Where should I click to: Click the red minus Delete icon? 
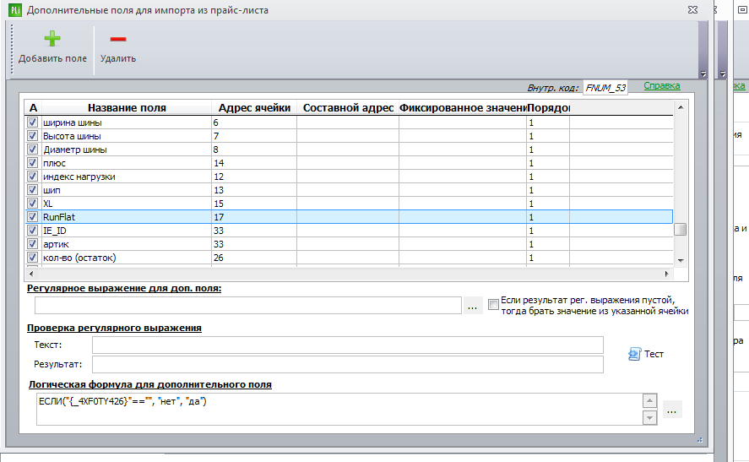coord(118,39)
